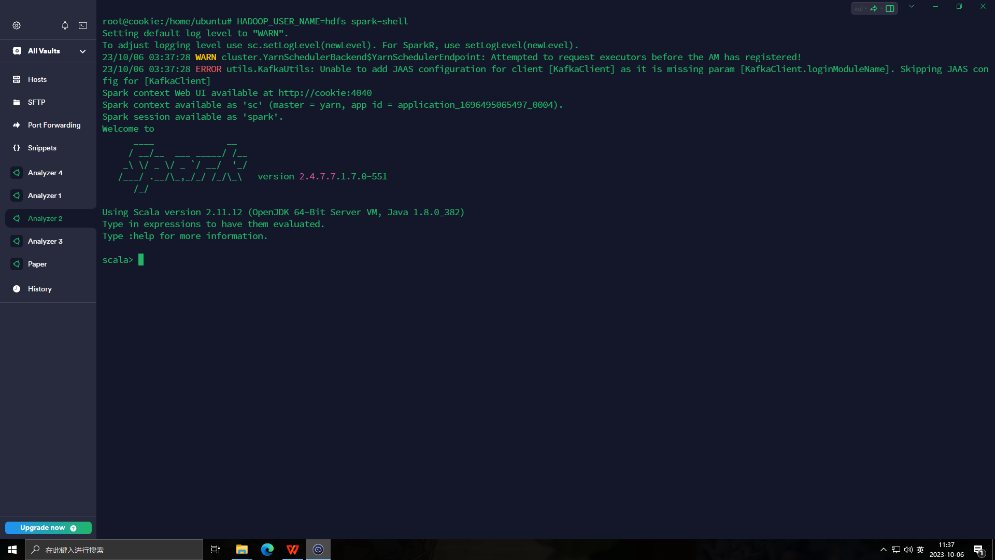This screenshot has width=995, height=560.
Task: Switch to the Paper session
Action: pos(48,264)
